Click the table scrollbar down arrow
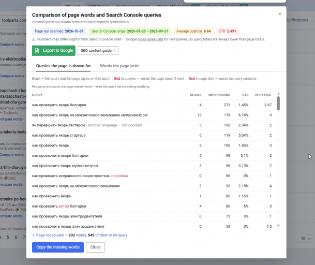Viewport: 315px width, 265px height. pos(278,225)
